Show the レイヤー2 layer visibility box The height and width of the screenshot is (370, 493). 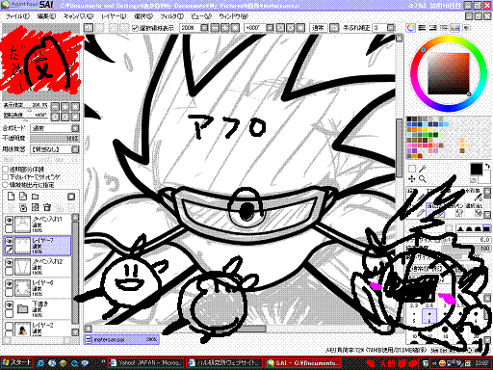point(10,327)
